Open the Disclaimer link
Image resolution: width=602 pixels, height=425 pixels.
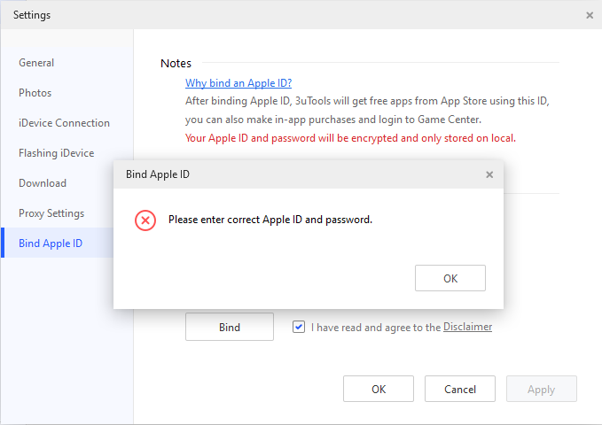pyautogui.click(x=467, y=327)
